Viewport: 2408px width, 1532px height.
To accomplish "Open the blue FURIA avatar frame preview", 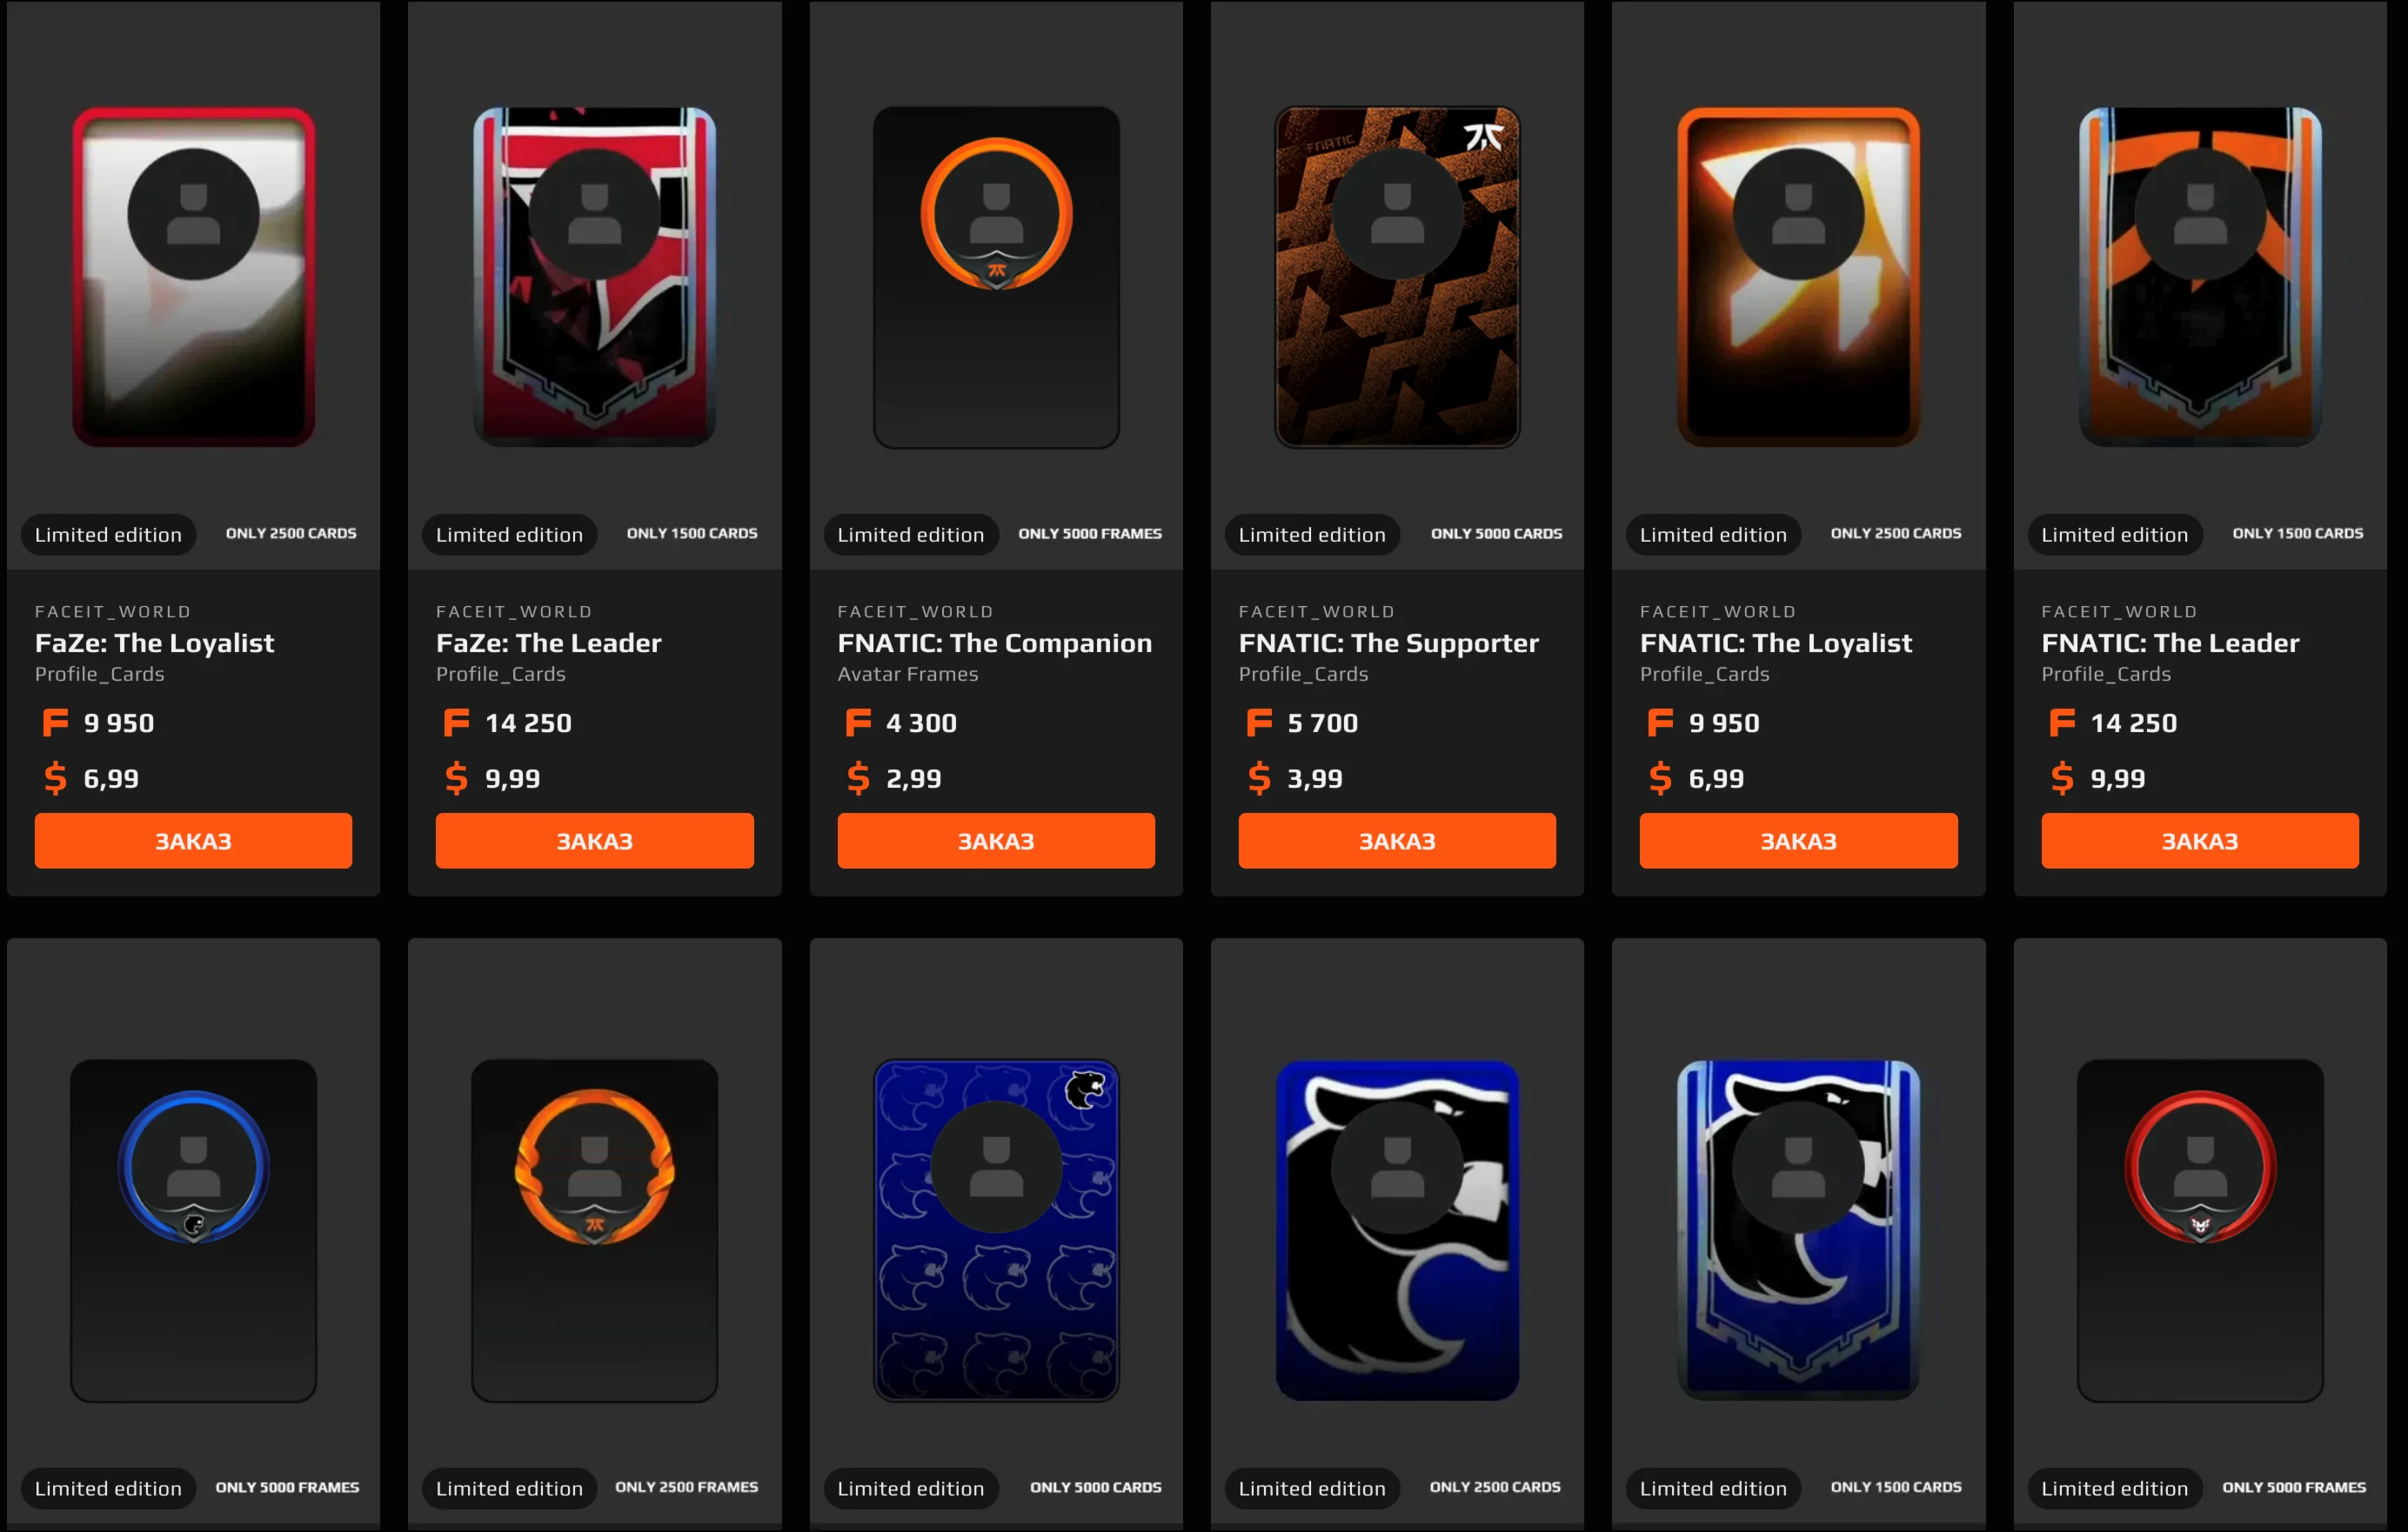I will coord(193,1230).
